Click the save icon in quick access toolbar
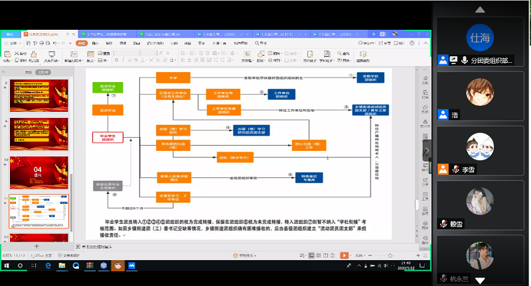Image resolution: width=531 pixels, height=286 pixels. tap(27, 43)
